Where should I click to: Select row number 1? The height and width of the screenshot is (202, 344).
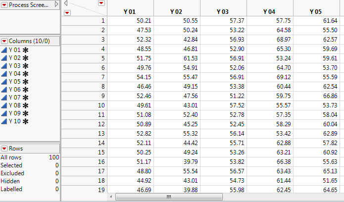[84, 21]
